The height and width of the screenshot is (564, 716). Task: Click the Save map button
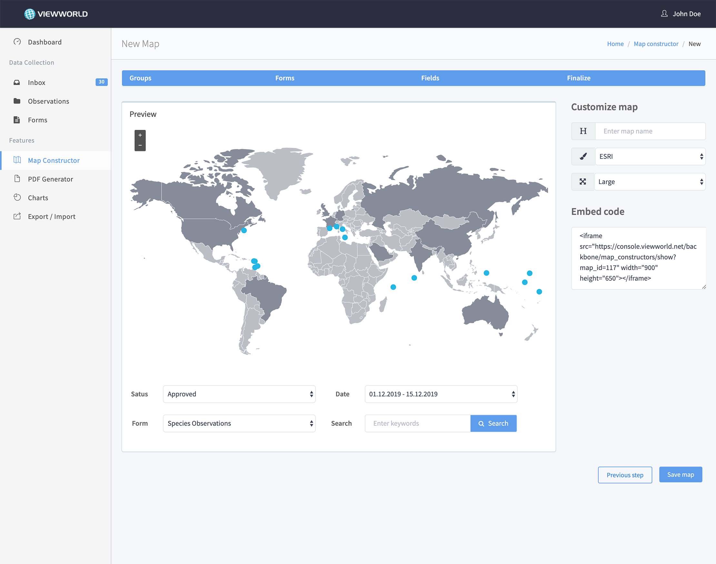coord(680,474)
